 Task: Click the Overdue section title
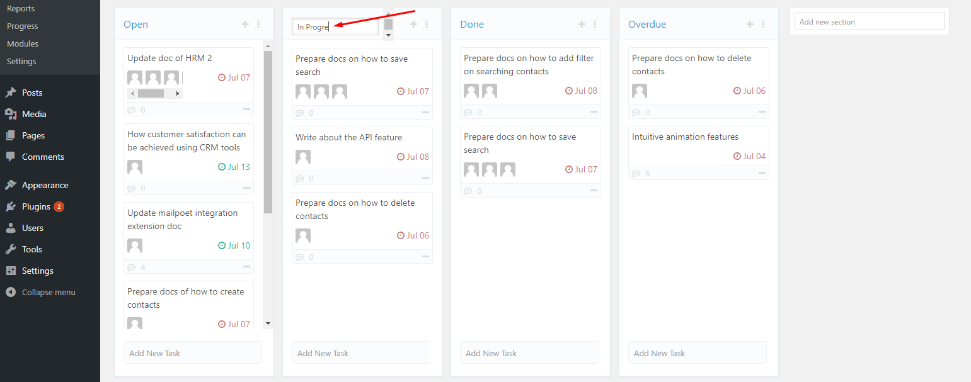click(647, 25)
